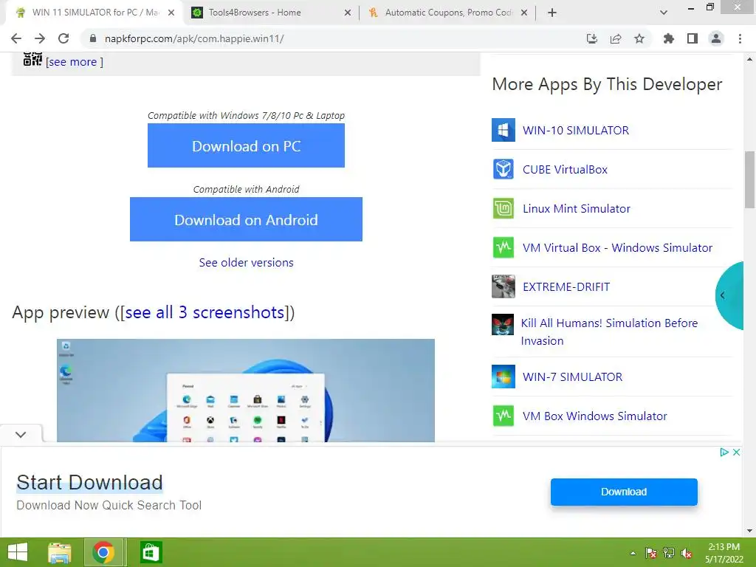Toggle the browser side panel icon
The image size is (756, 567).
(x=692, y=38)
